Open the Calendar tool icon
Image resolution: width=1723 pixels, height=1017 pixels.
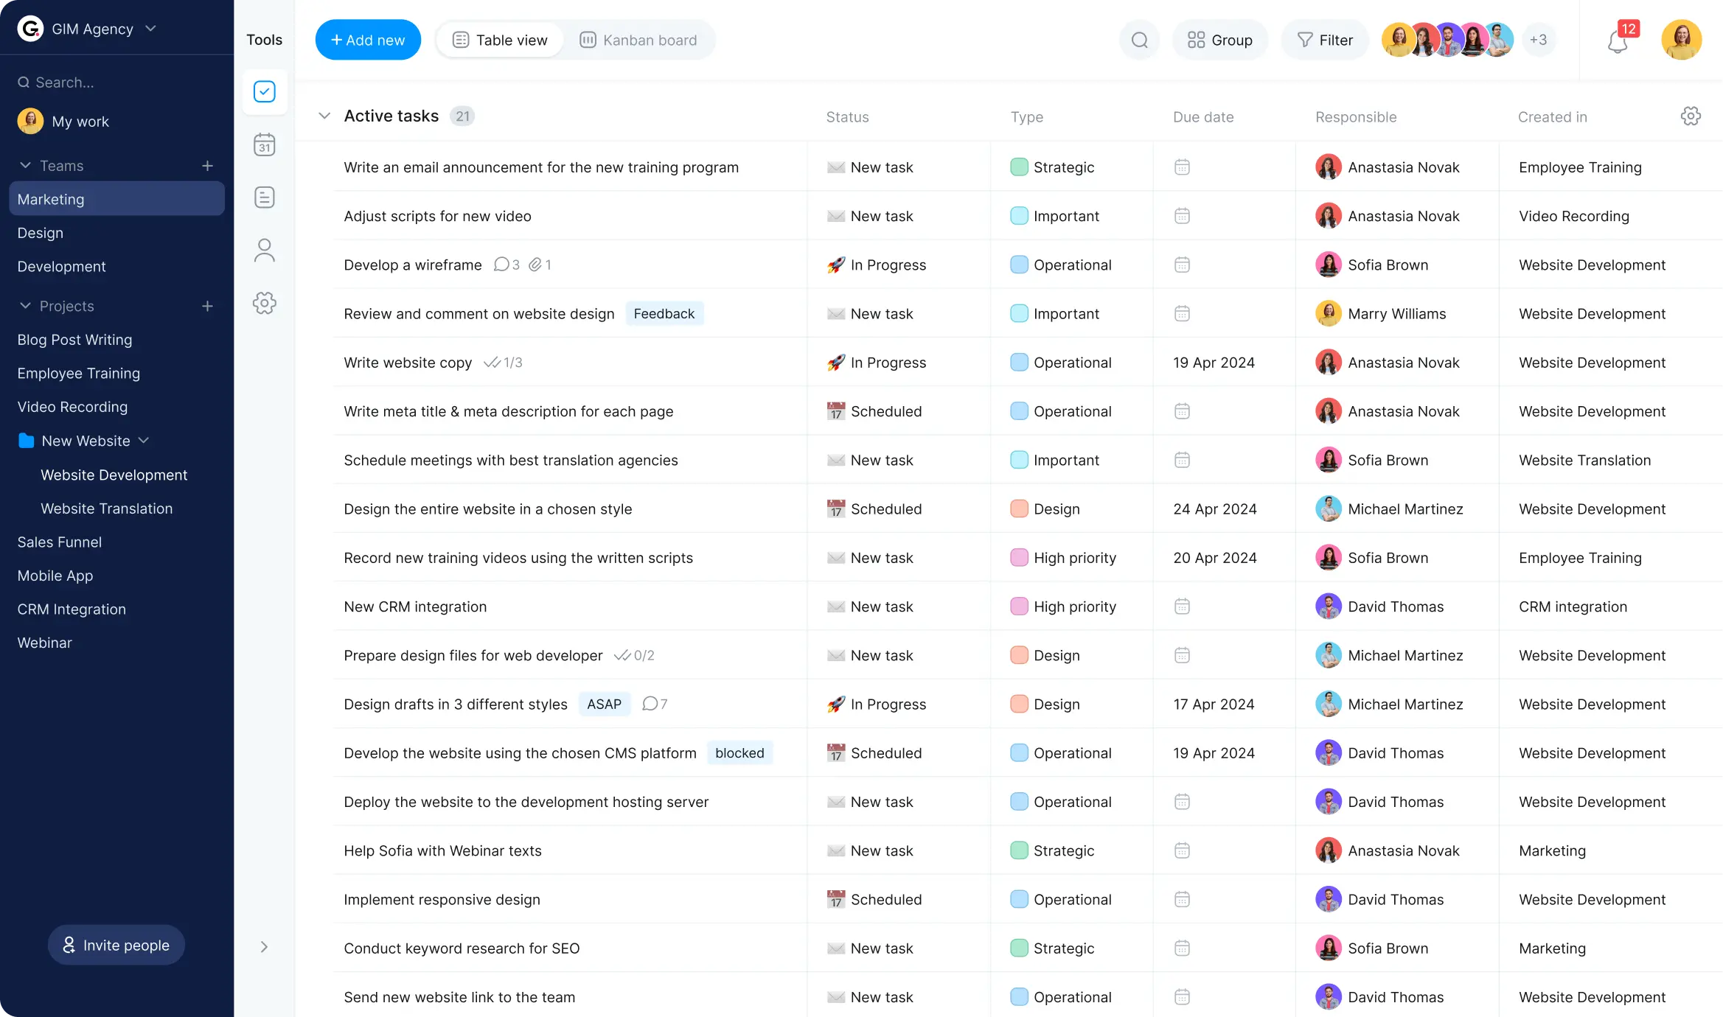click(264, 144)
